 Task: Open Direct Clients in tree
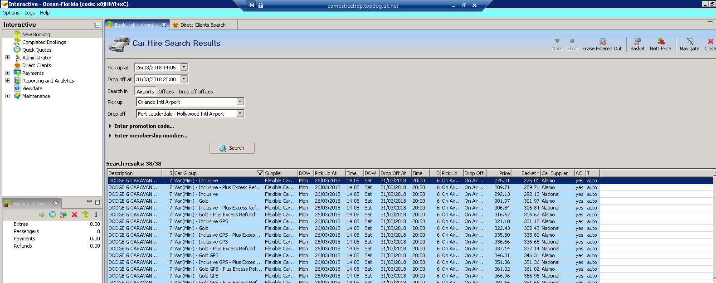pos(36,65)
